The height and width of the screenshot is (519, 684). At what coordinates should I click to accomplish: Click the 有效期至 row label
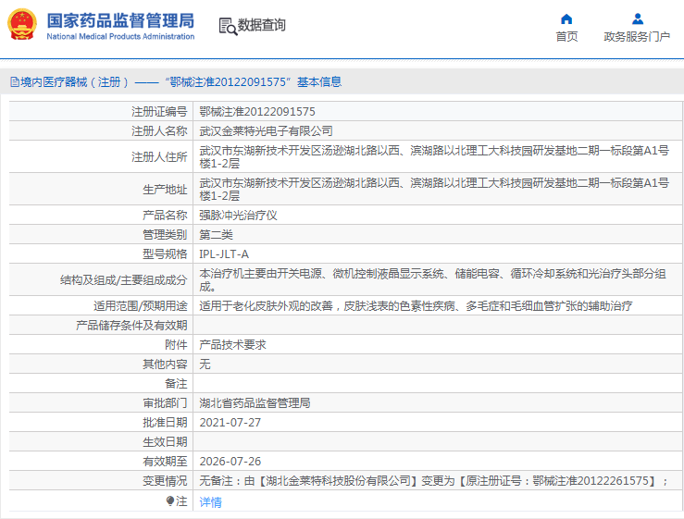click(x=165, y=461)
